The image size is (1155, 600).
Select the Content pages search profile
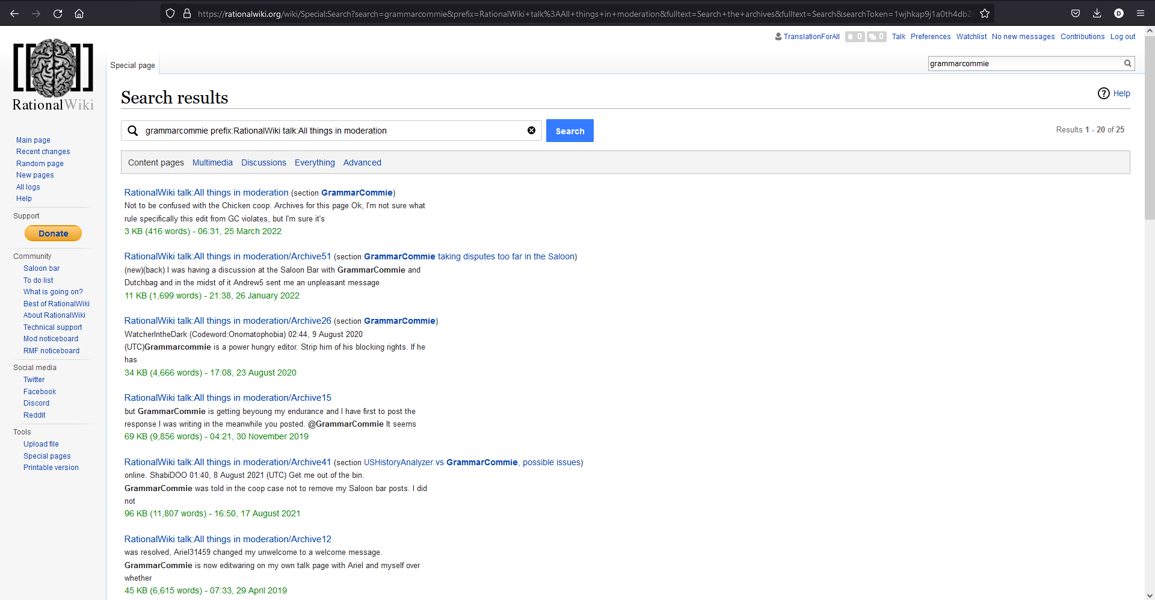pos(156,162)
